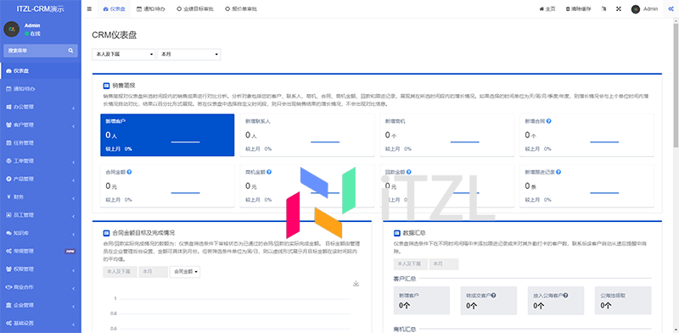Image resolution: width=679 pixels, height=333 pixels.
Task: Select the 新增联系人 stat card
Action: 307,135
